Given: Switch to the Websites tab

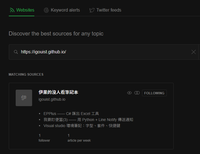Looking at the screenshot, I should [x=21, y=10].
